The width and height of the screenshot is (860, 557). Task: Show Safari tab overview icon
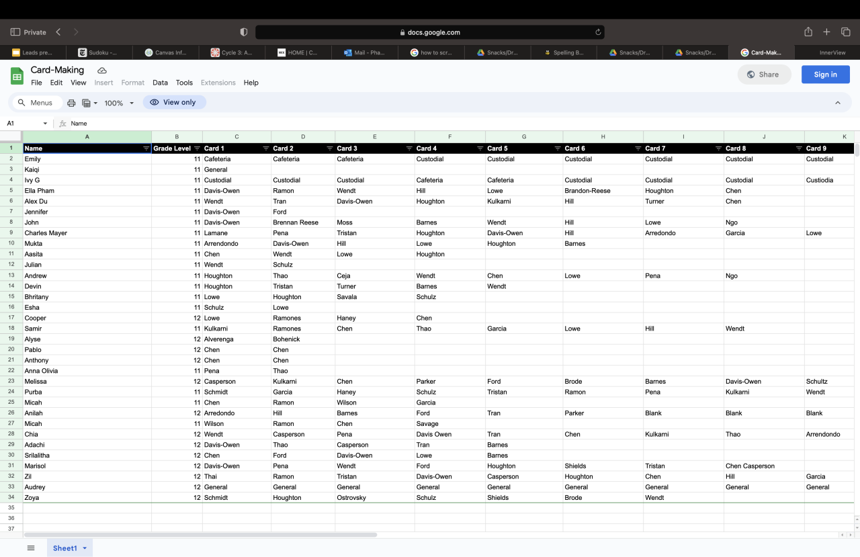(846, 32)
